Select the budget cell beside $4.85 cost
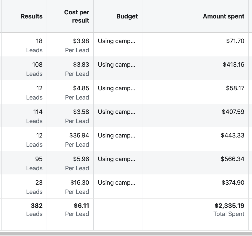 pos(117,88)
